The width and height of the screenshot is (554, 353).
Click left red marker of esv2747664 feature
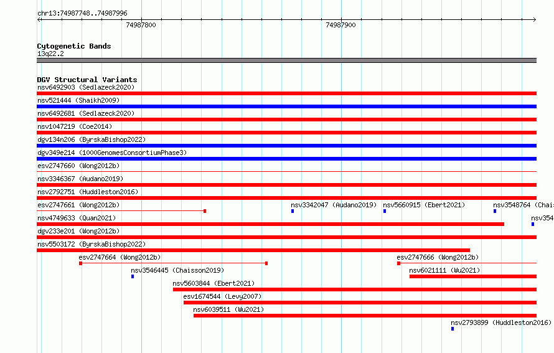coord(80,263)
